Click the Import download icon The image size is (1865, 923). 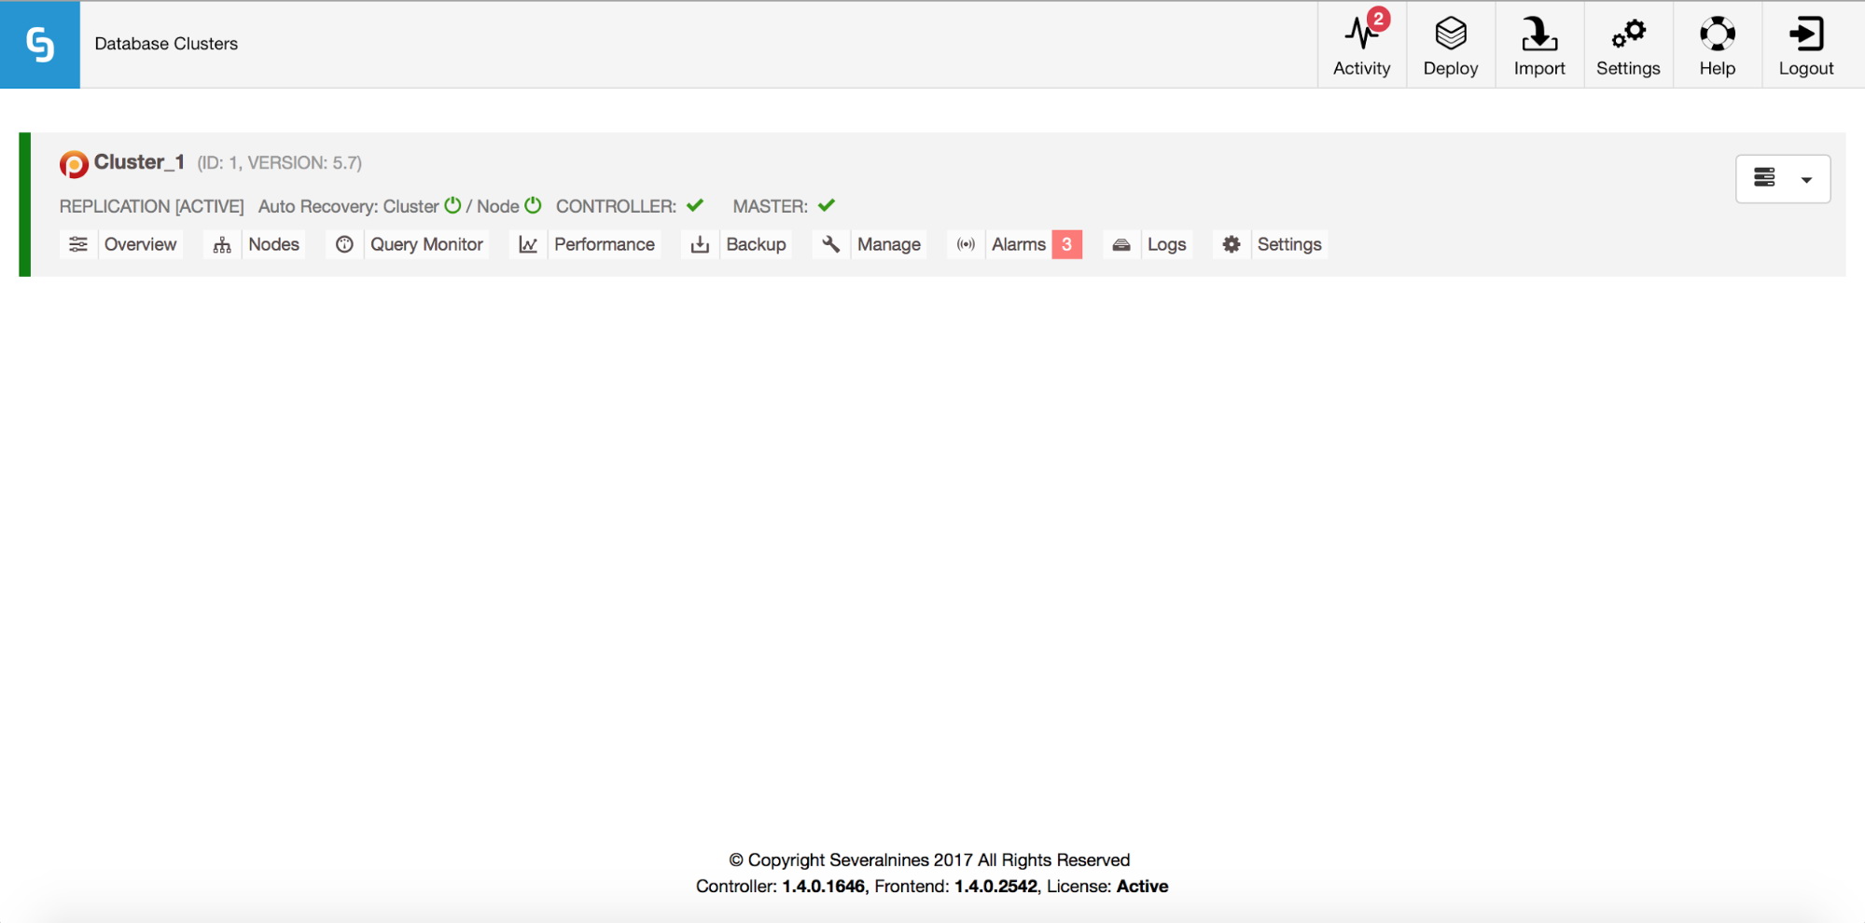(x=1539, y=34)
